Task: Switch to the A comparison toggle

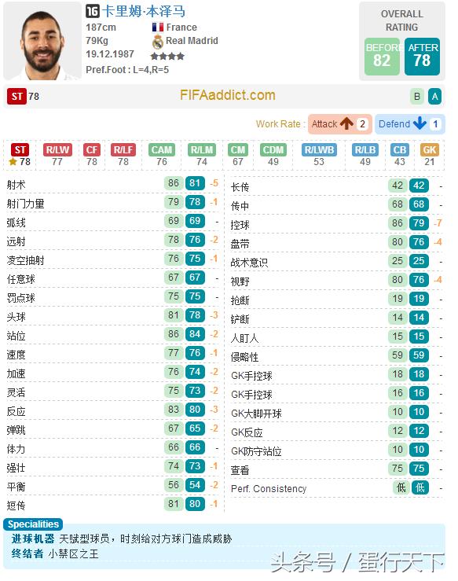Action: coord(434,97)
